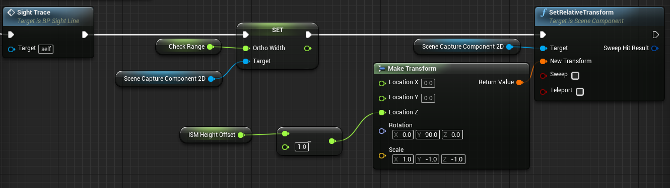Screen dimensions: 670x188
Task: Click the Sight Trace Target pin
Action: [11, 49]
